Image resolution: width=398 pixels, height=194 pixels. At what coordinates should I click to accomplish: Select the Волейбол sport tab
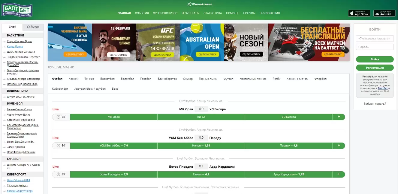pyautogui.click(x=128, y=79)
